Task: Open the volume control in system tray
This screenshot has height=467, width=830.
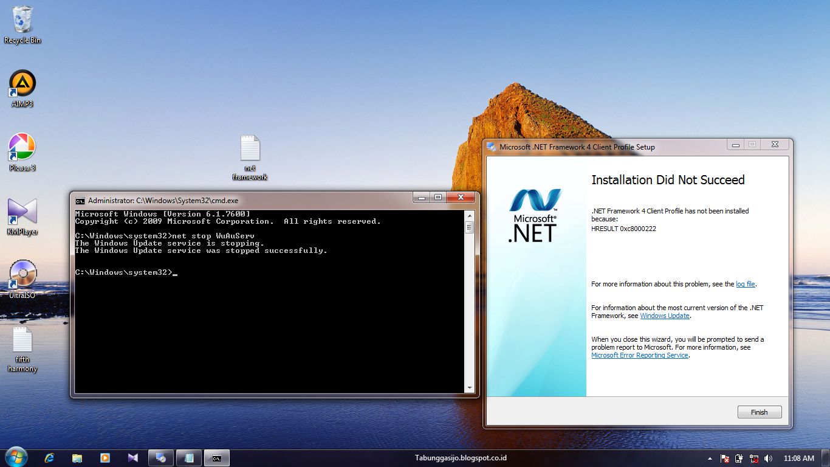Action: pos(768,458)
